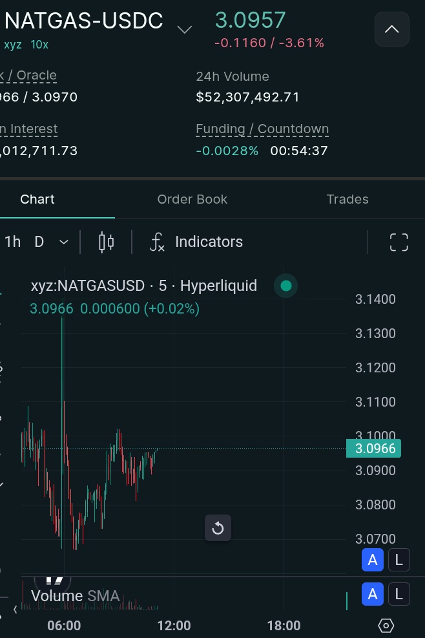Viewport: 425px width, 638px height.
Task: Click the 10x leverage label
Action: [x=39, y=45]
